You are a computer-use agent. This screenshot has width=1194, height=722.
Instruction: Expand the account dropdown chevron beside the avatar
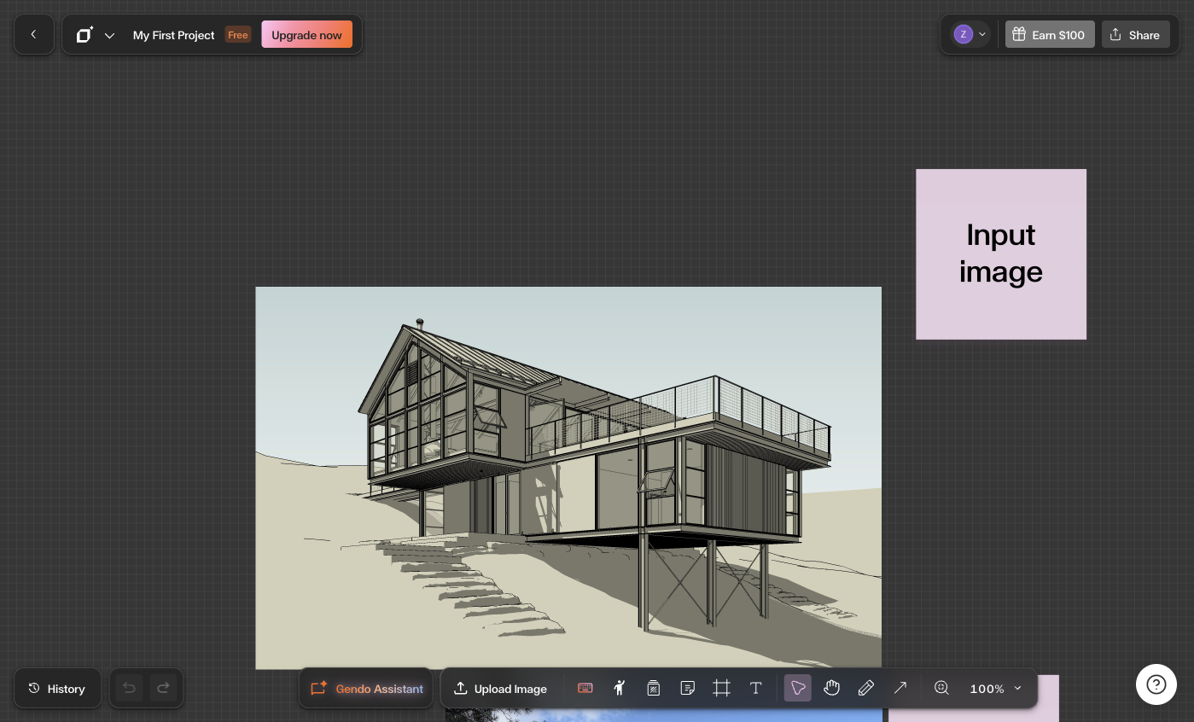click(x=982, y=35)
